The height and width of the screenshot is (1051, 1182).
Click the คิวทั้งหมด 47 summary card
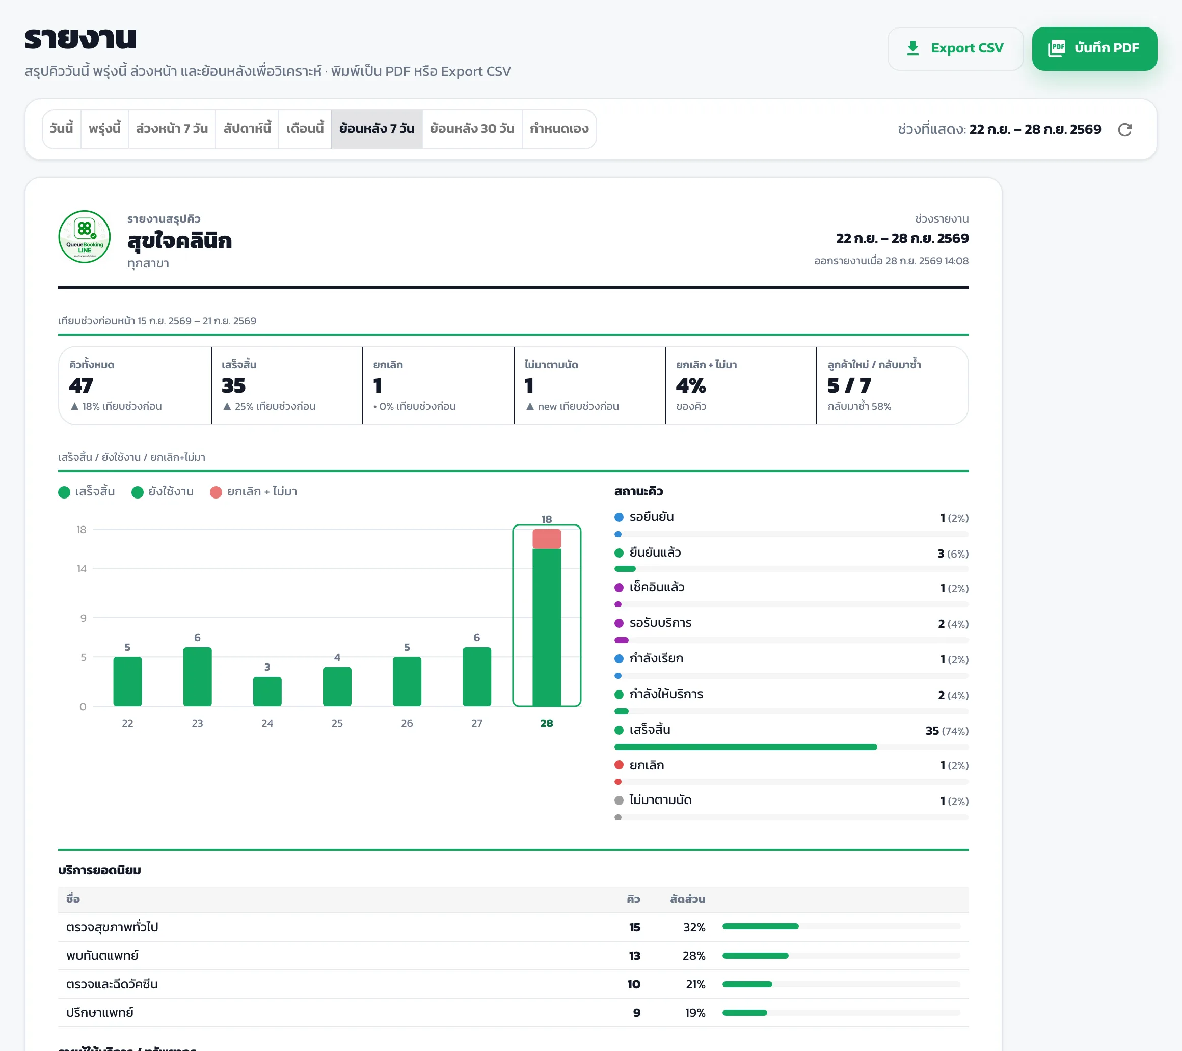coord(135,385)
